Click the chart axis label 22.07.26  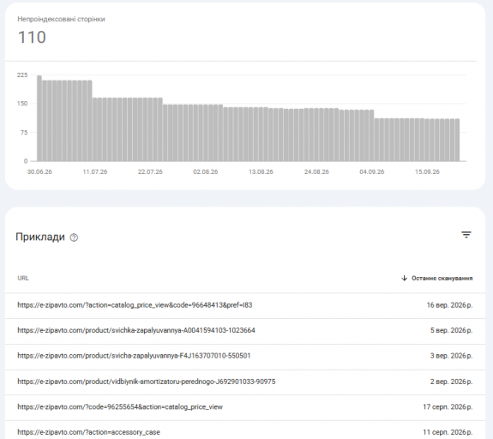(150, 172)
